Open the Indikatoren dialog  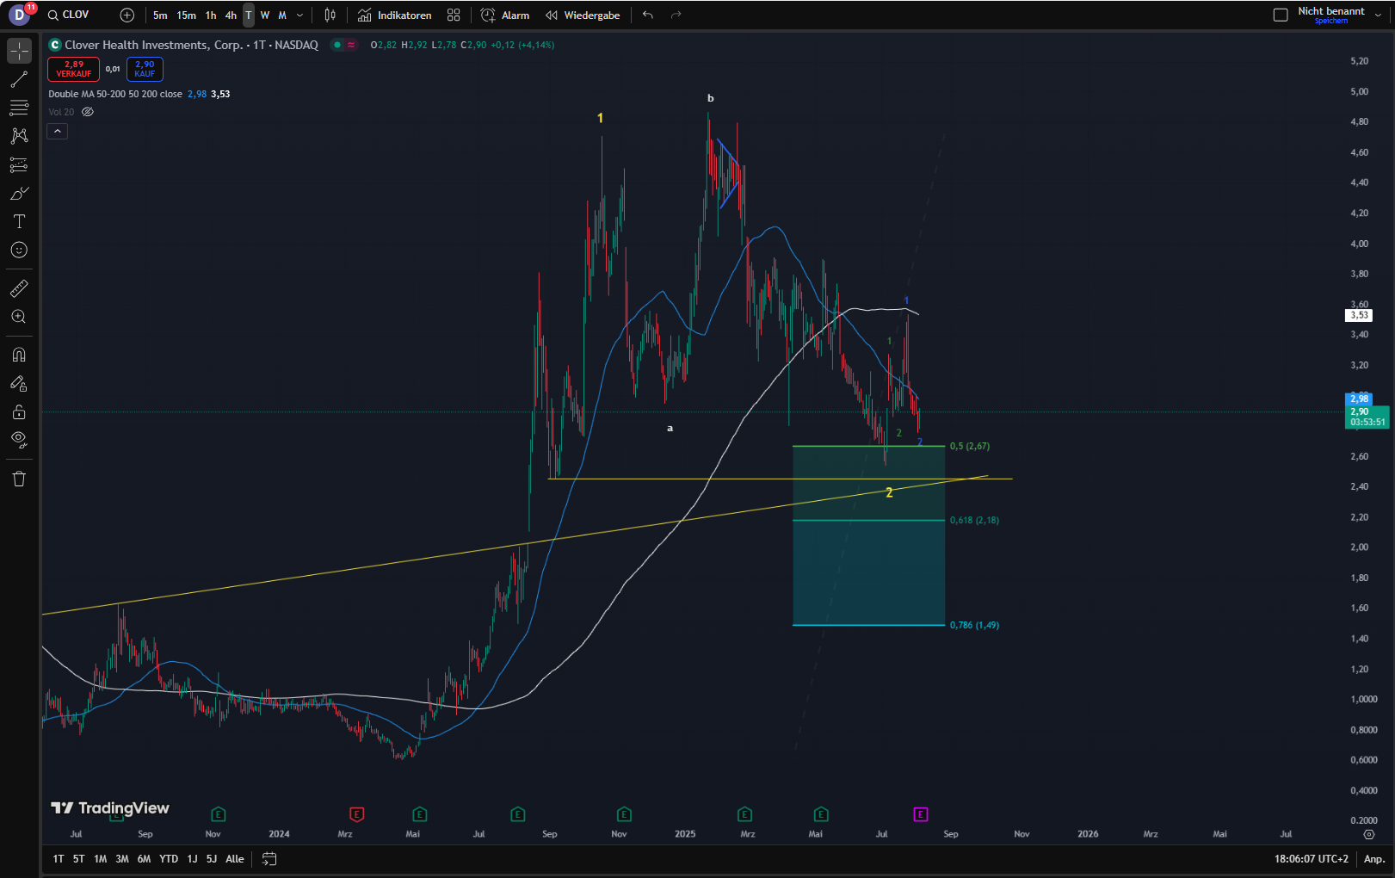[395, 15]
